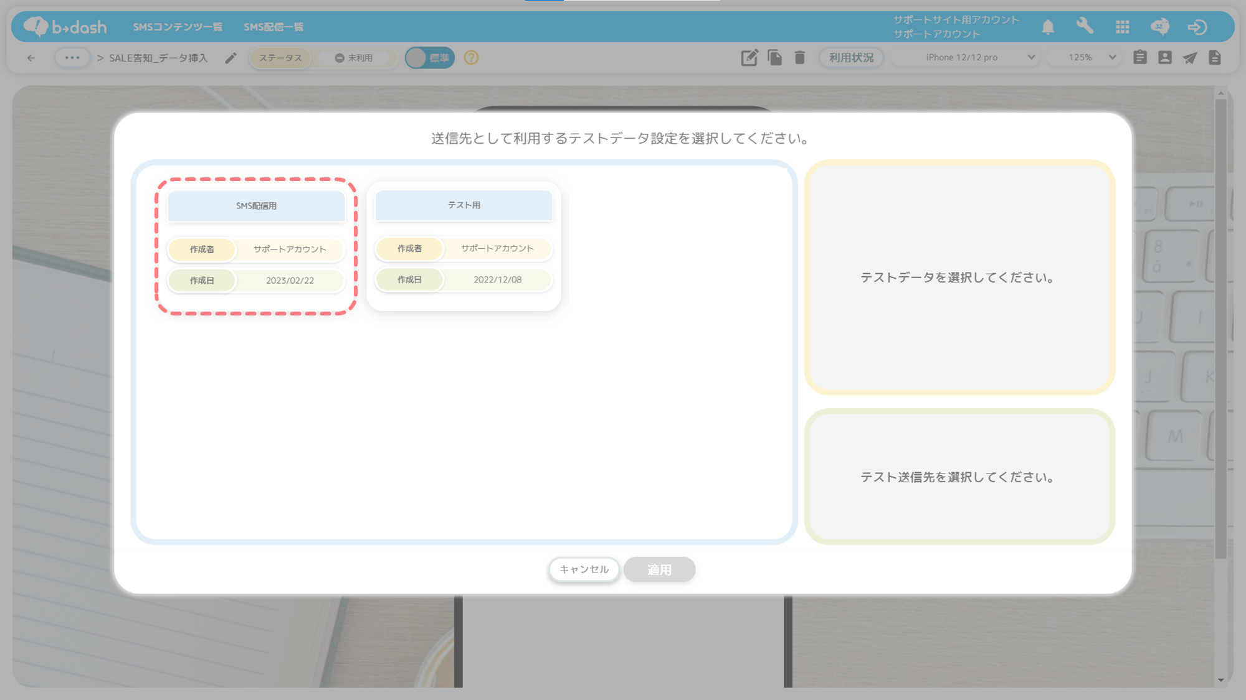Toggle the 標準 mode switch
The height and width of the screenshot is (700, 1246).
point(429,58)
